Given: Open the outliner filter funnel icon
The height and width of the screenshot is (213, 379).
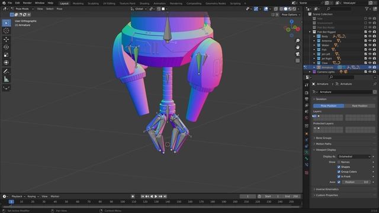Looking at the screenshot, I should click(367, 9).
